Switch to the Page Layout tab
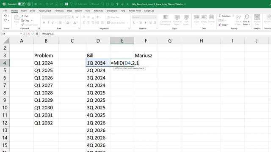 tap(45, 11)
